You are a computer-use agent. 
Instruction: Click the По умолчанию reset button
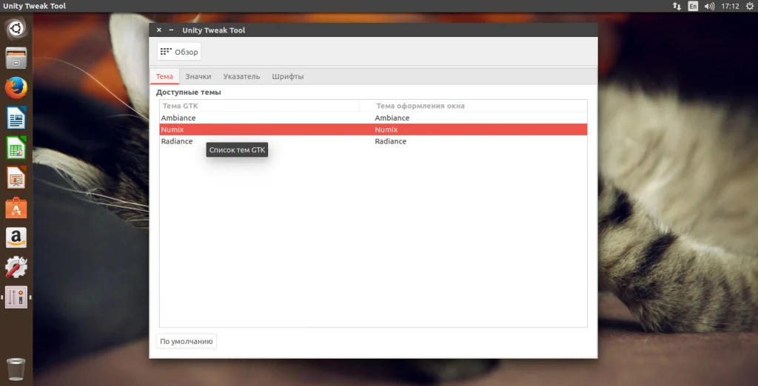pyautogui.click(x=186, y=341)
